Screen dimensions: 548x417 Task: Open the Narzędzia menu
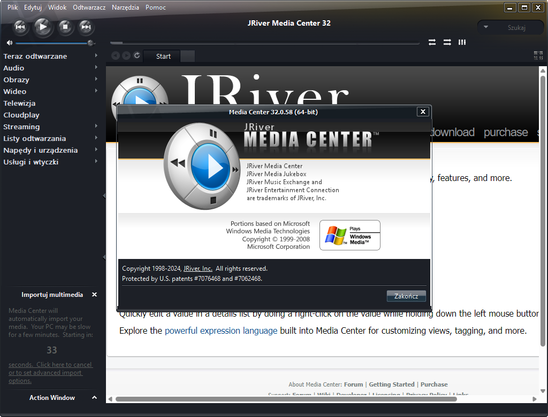tap(125, 7)
